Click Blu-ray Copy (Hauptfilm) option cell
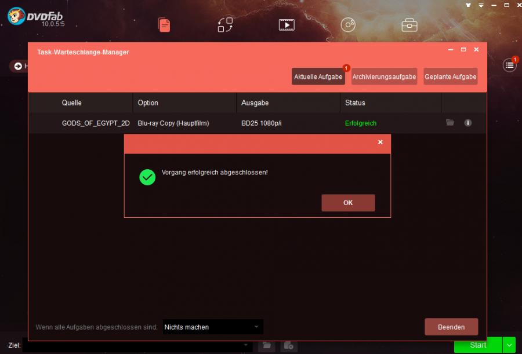522x354 pixels. [173, 123]
